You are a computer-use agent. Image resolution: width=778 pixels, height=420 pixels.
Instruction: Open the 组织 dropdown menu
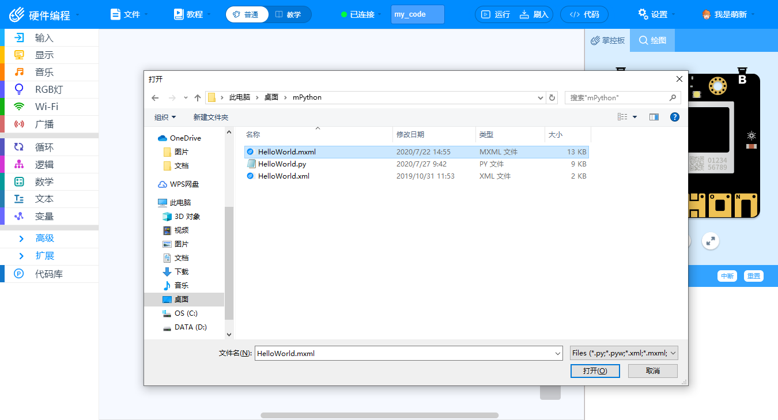pos(165,118)
